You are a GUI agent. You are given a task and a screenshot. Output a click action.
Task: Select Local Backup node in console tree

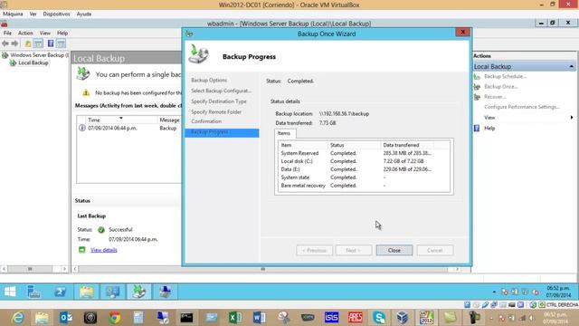click(33, 62)
